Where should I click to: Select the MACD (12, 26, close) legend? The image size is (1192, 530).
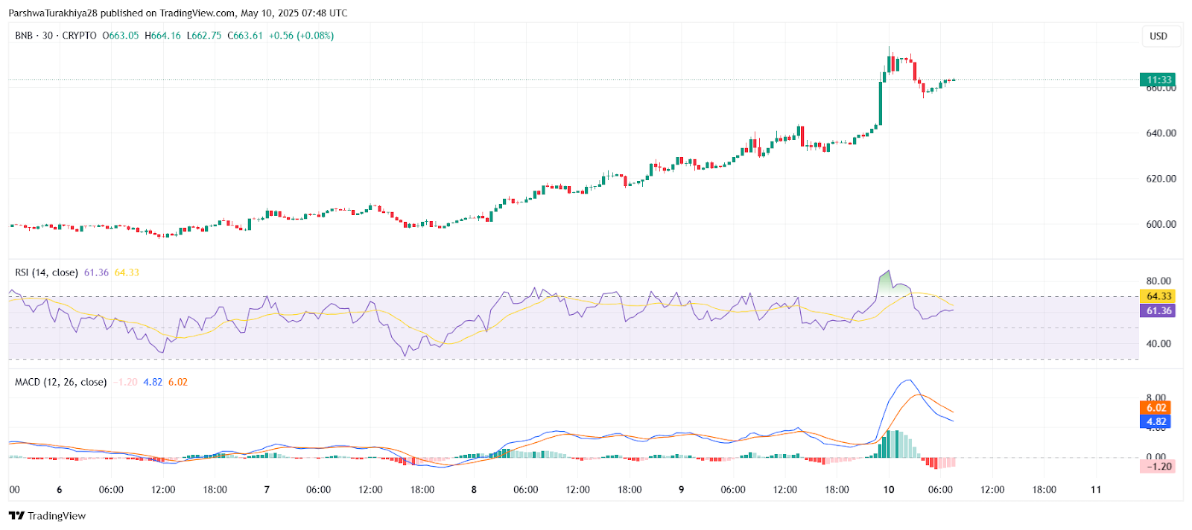tap(60, 382)
